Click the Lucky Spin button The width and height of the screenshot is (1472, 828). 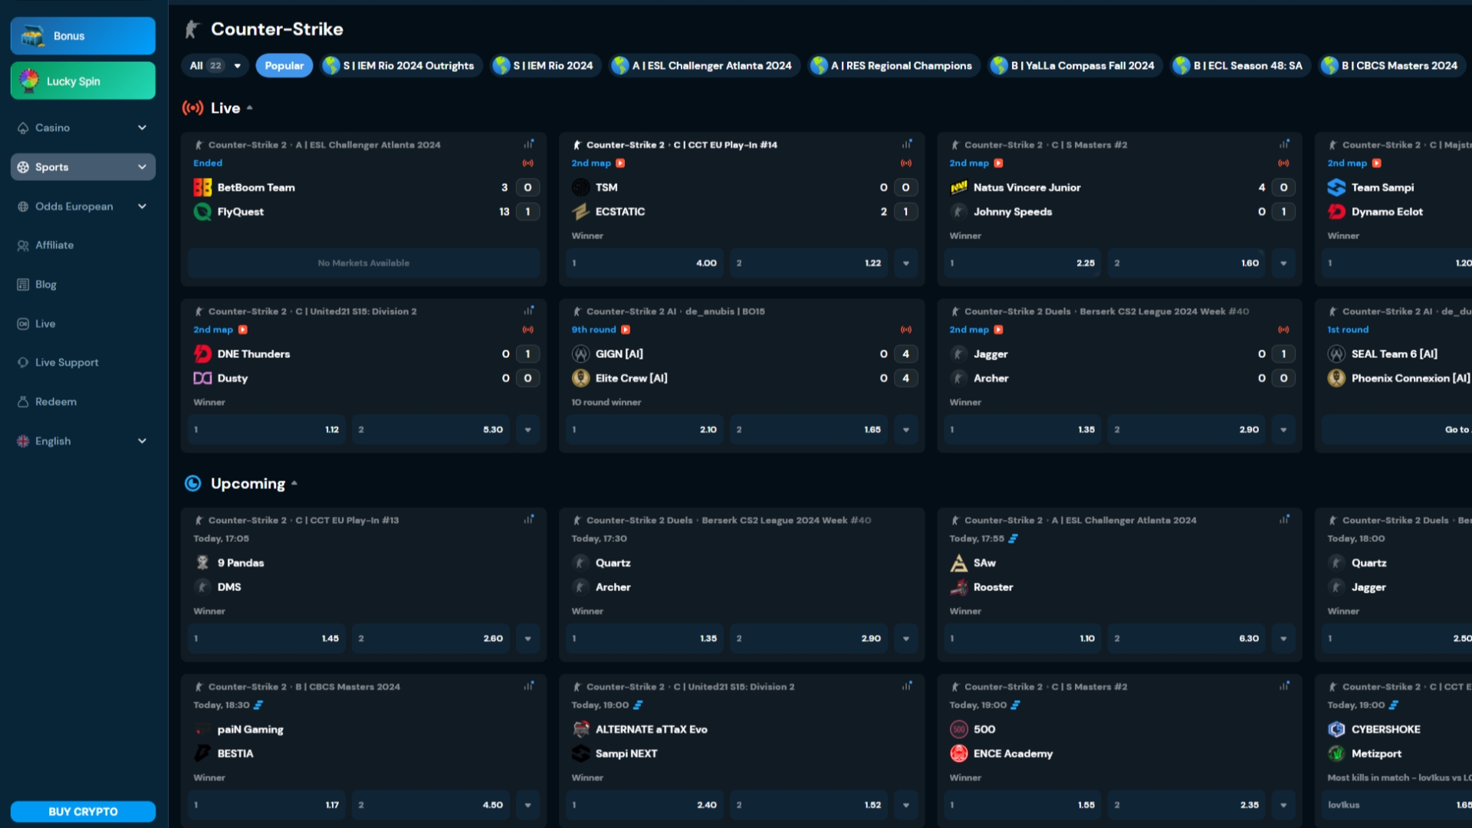coord(83,81)
